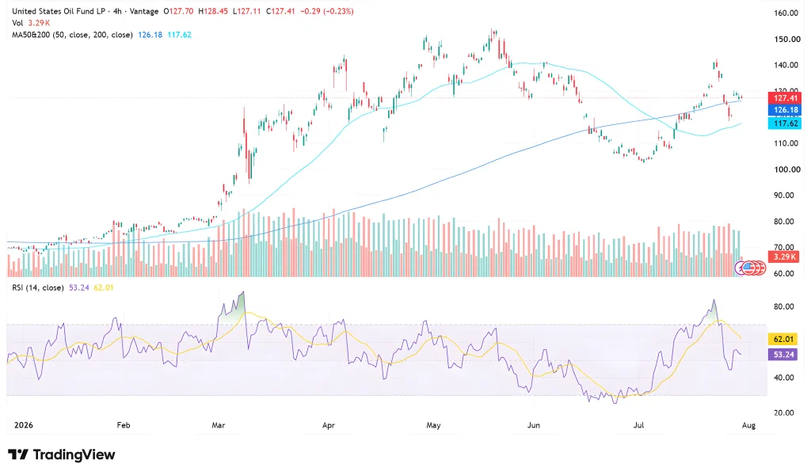811x475 pixels.
Task: Click the '150.00' price axis label
Action: click(x=786, y=39)
